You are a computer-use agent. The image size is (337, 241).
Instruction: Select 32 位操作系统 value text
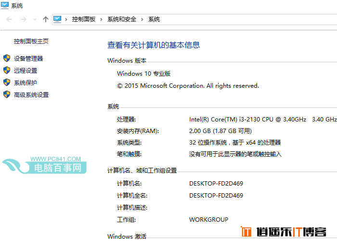coord(235,143)
